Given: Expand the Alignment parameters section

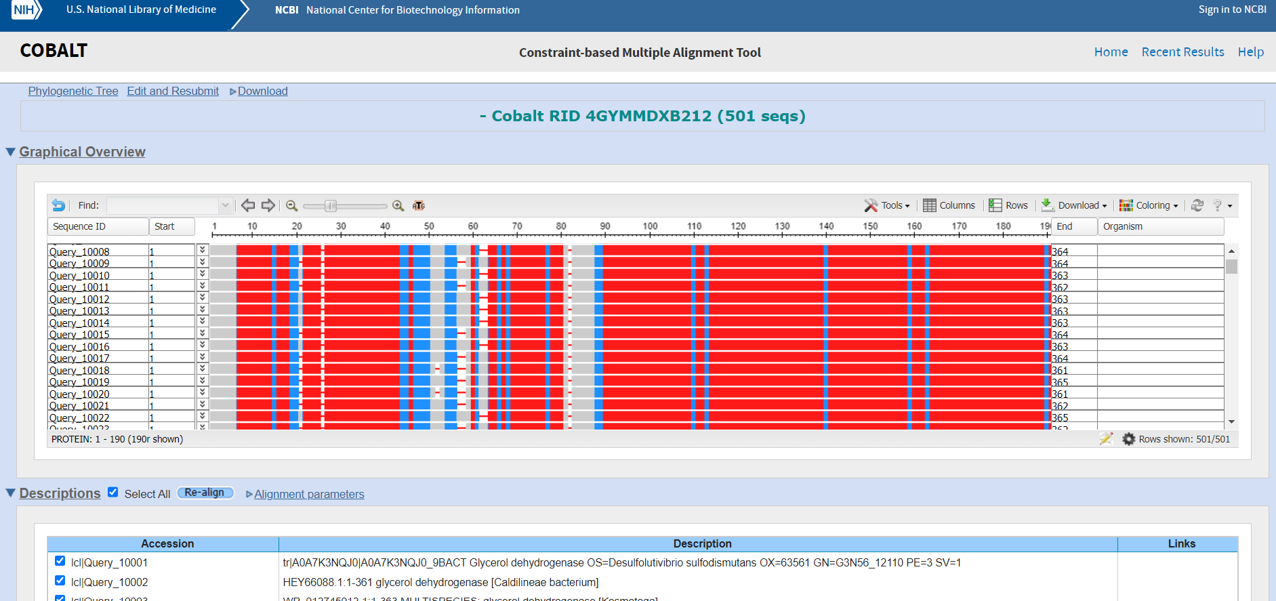Looking at the screenshot, I should (305, 494).
